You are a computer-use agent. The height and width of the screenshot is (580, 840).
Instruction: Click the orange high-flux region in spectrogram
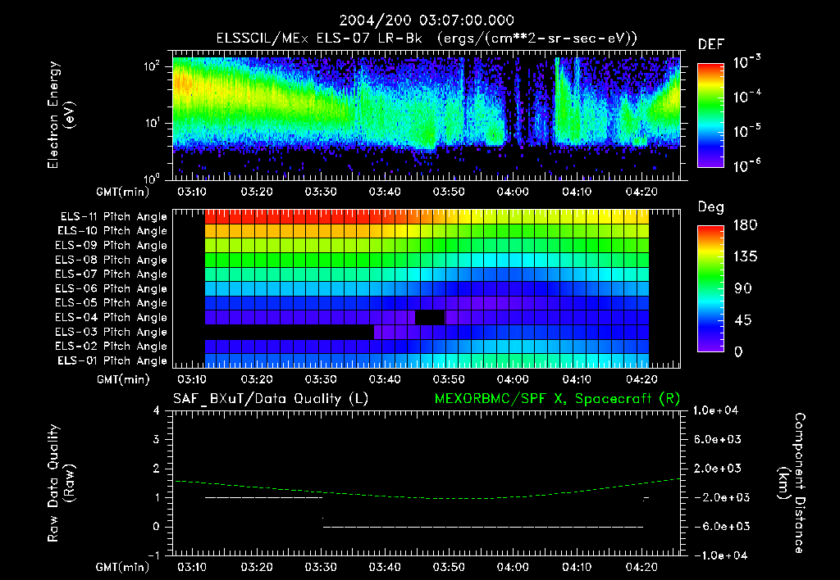click(183, 84)
